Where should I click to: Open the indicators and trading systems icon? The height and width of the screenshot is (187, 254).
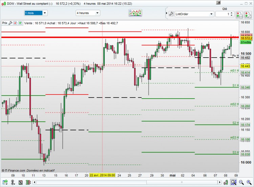[135, 13]
